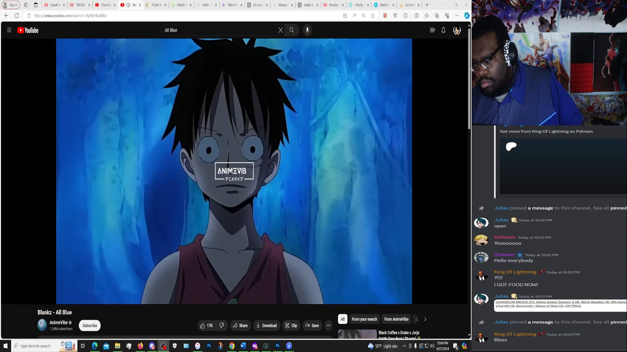
Task: Open the Light rain weather widget
Action: pyautogui.click(x=383, y=346)
